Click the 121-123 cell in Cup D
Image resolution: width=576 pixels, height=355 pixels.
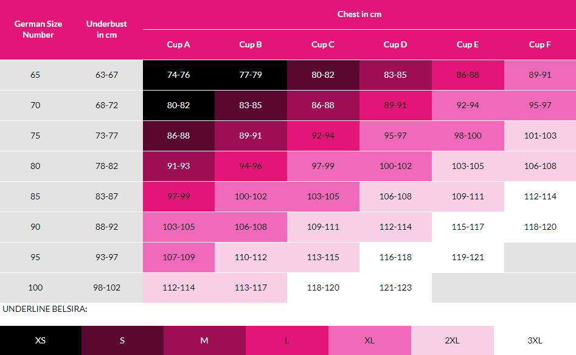coord(395,288)
